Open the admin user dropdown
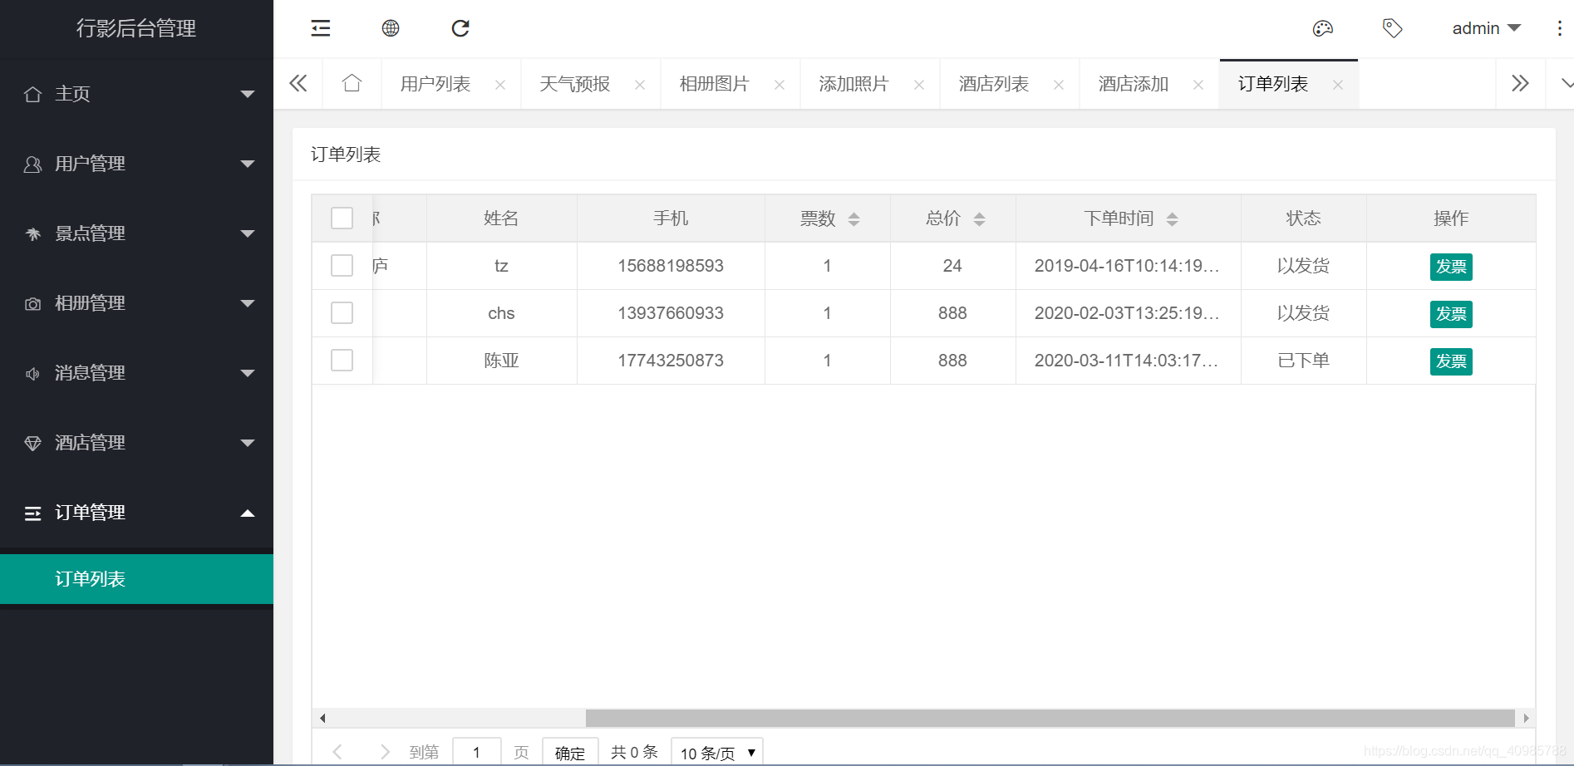This screenshot has height=766, width=1574. pyautogui.click(x=1486, y=28)
